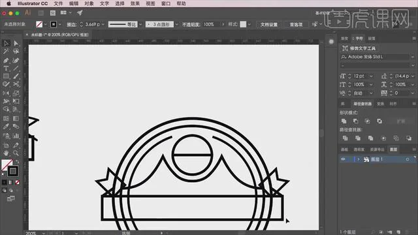Switch to the 路径查找器 panel tab
The height and width of the screenshot is (235, 418).
tap(362, 104)
